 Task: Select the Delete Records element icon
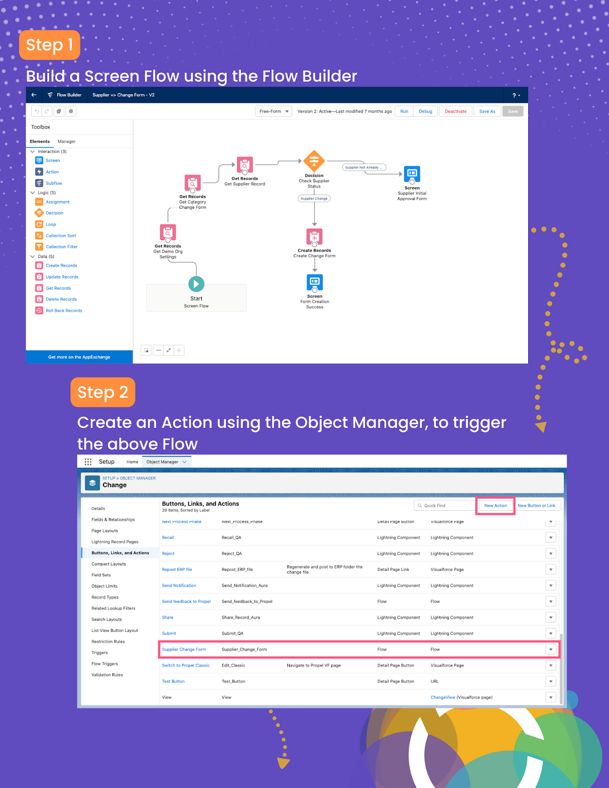(x=39, y=299)
